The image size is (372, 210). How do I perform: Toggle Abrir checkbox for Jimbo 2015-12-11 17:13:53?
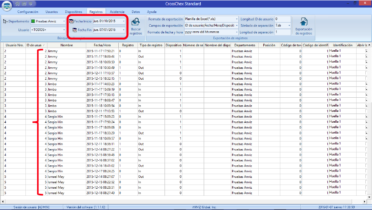[366, 111]
